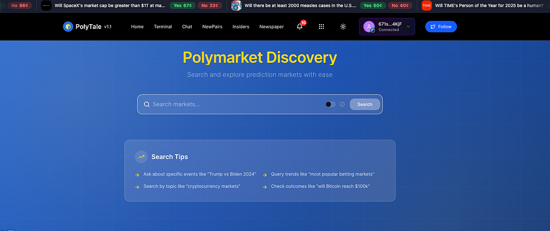Go to the Home menu item

pos(137,27)
